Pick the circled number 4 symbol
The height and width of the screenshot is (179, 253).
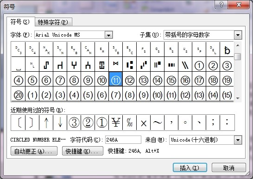pyautogui.click(x=19, y=80)
